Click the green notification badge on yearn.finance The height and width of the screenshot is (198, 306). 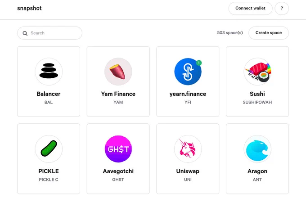tap(199, 63)
